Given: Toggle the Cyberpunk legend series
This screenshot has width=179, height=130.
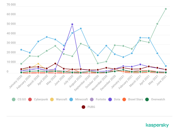Looking at the screenshot, I should pyautogui.click(x=39, y=99).
